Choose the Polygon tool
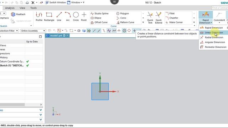Image resolution: width=228 pixels, height=128 pixels. click(123, 14)
